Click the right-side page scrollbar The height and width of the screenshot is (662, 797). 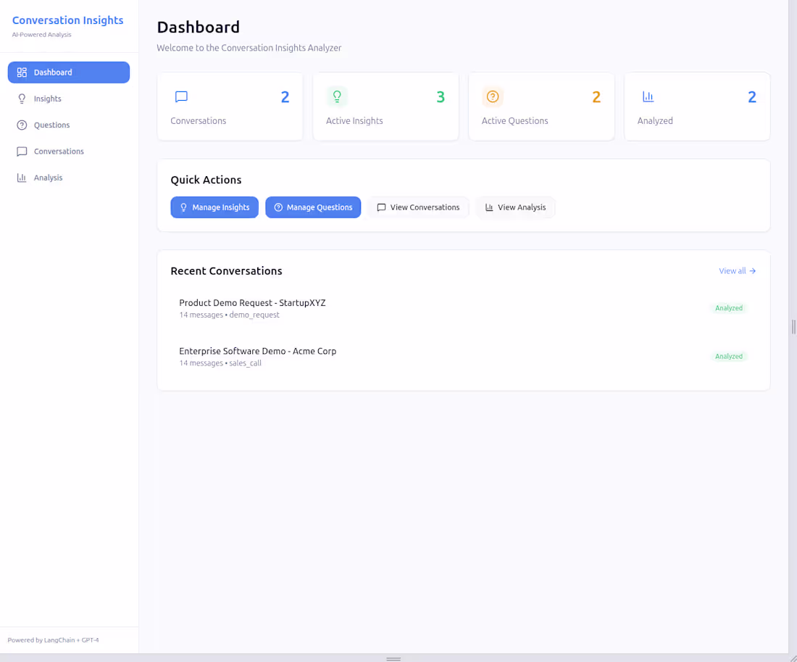point(793,326)
